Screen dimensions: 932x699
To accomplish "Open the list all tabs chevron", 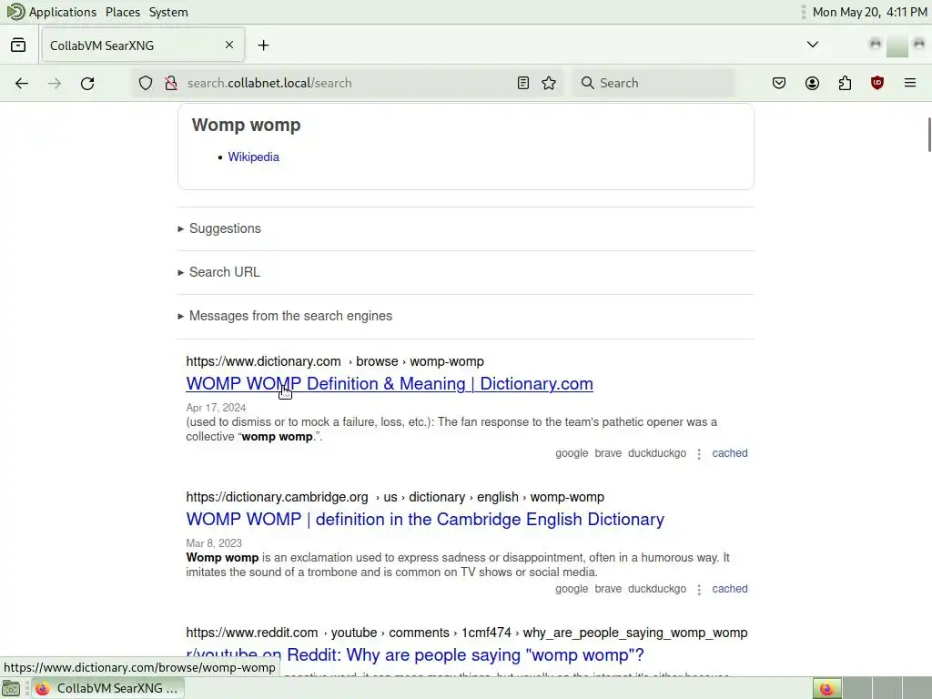I will [x=813, y=45].
